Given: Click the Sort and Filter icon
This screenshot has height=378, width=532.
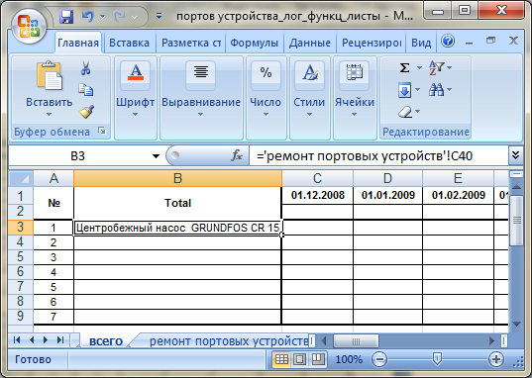Looking at the screenshot, I should click(x=437, y=68).
